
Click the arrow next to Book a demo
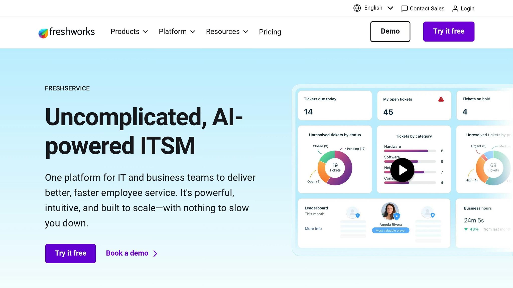pos(155,253)
